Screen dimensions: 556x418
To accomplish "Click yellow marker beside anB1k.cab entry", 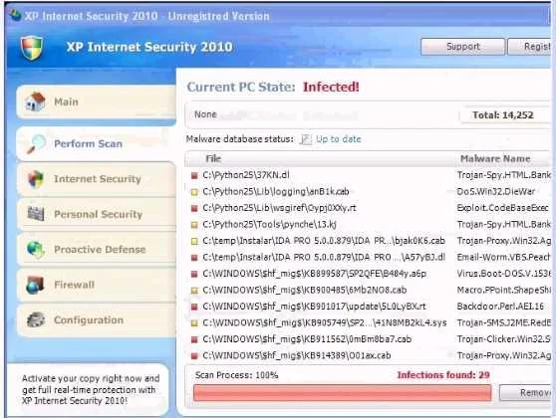I will click(x=194, y=192).
